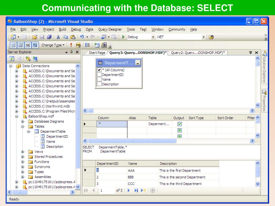The height and width of the screenshot is (206, 275).
Task: Expand the Views folder
Action: 23,152
